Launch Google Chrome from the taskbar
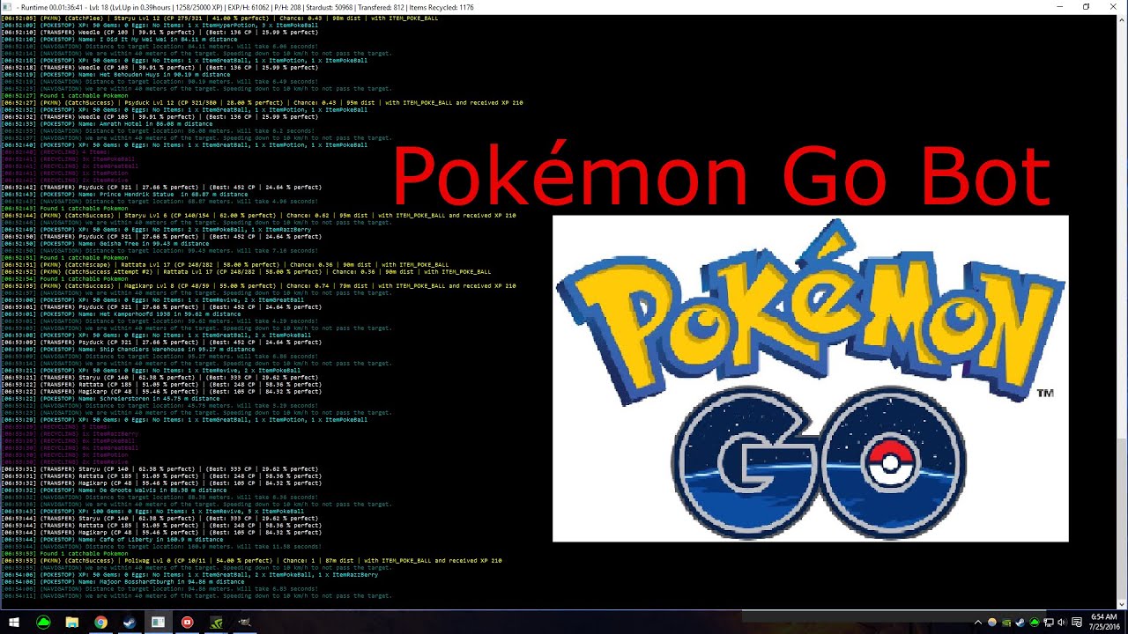 pos(100,622)
